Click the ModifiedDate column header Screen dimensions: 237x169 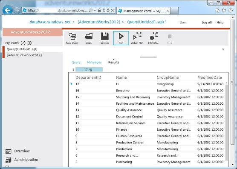209,77
